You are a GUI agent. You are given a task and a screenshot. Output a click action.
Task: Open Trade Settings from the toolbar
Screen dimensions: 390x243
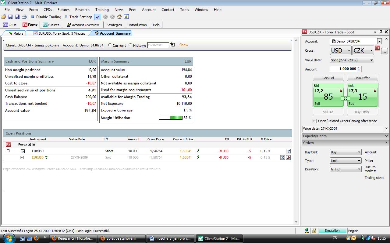(x=79, y=17)
